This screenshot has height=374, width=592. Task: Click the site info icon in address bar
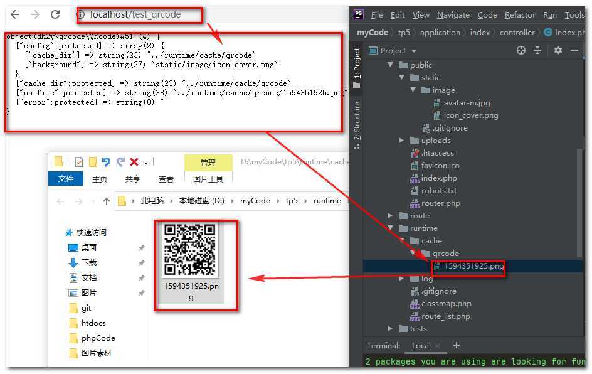coord(80,14)
